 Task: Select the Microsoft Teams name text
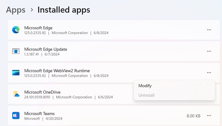[40, 114]
